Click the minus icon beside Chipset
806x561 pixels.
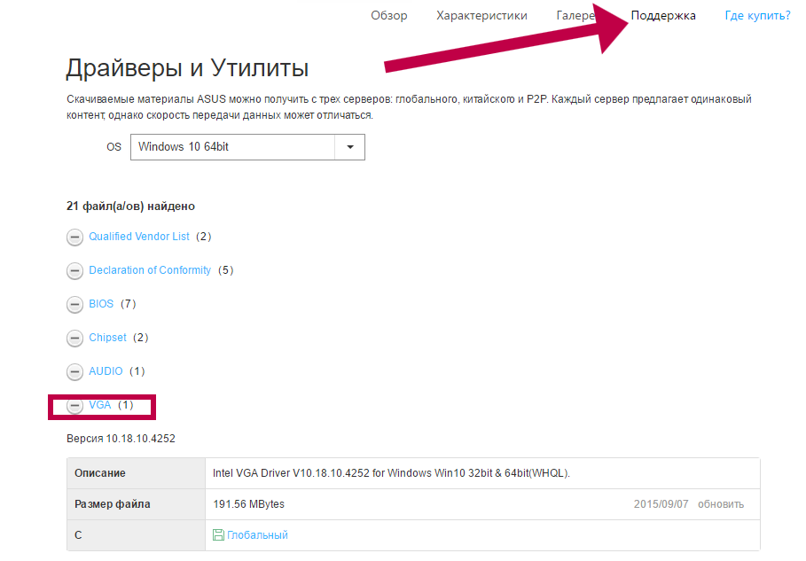[x=74, y=339]
